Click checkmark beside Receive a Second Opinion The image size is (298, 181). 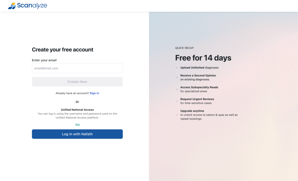(x=177, y=78)
